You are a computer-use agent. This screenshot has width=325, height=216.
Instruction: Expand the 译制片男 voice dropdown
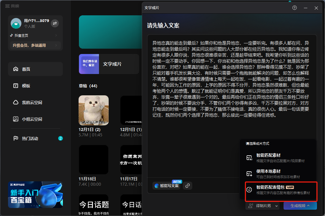pos(277,206)
